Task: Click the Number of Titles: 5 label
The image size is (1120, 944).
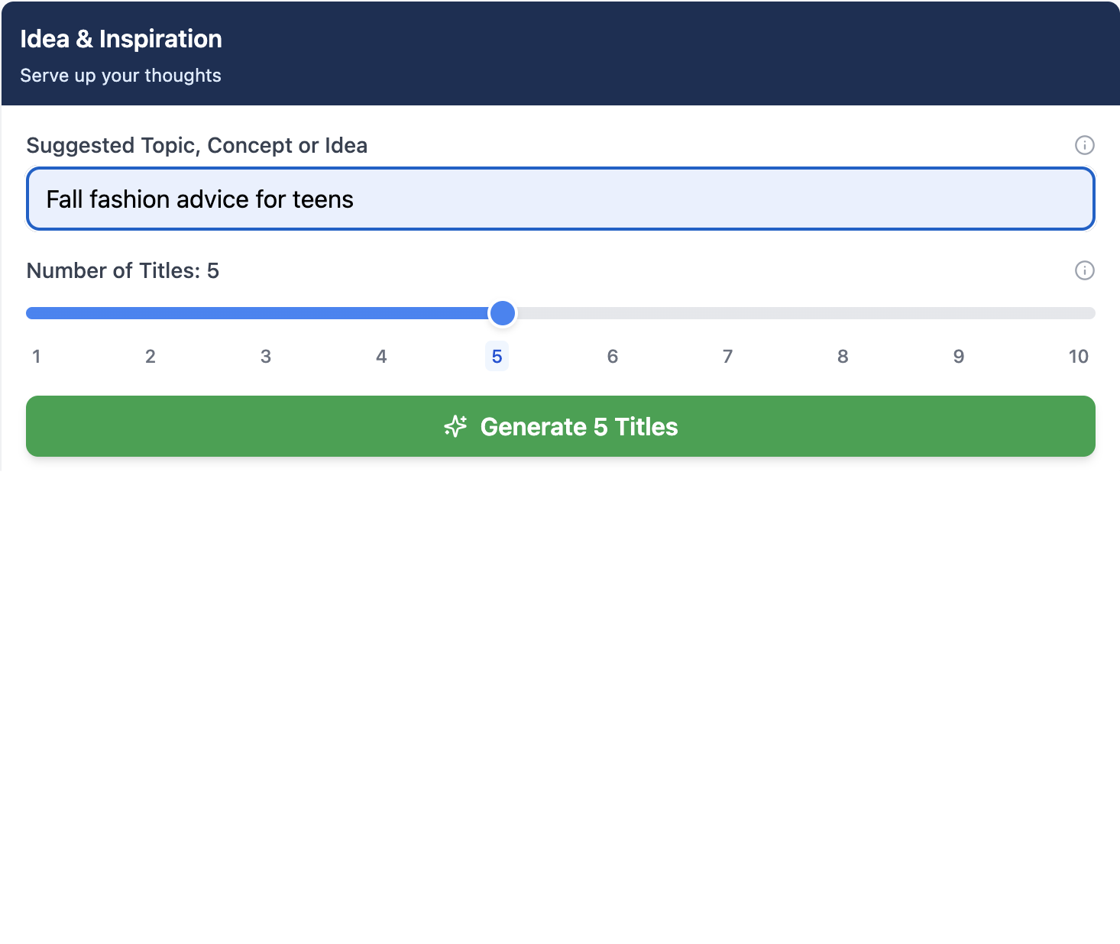Action: pos(123,270)
